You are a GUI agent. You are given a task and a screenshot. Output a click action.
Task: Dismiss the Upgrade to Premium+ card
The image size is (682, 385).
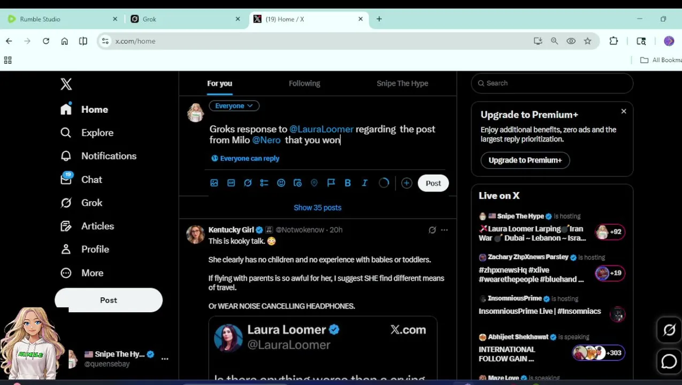point(624,111)
